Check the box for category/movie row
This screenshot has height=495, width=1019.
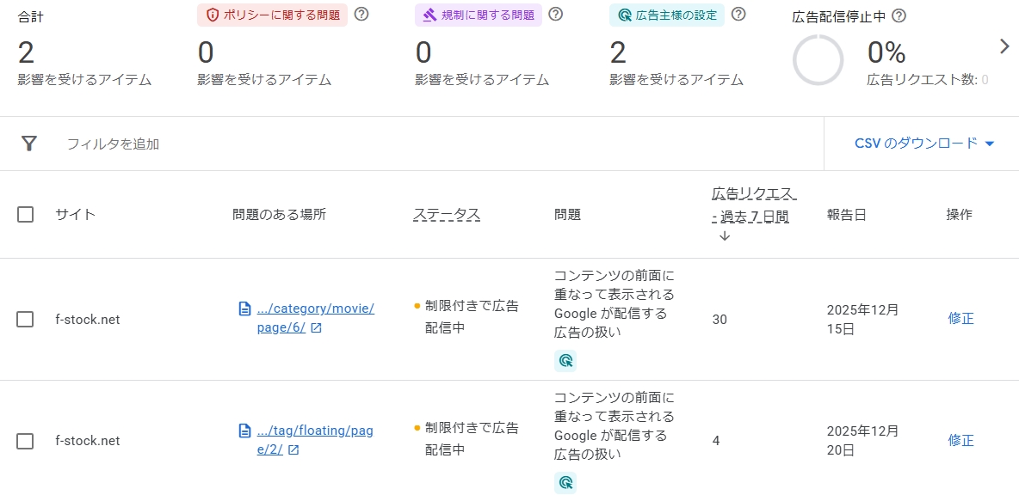pyautogui.click(x=26, y=320)
